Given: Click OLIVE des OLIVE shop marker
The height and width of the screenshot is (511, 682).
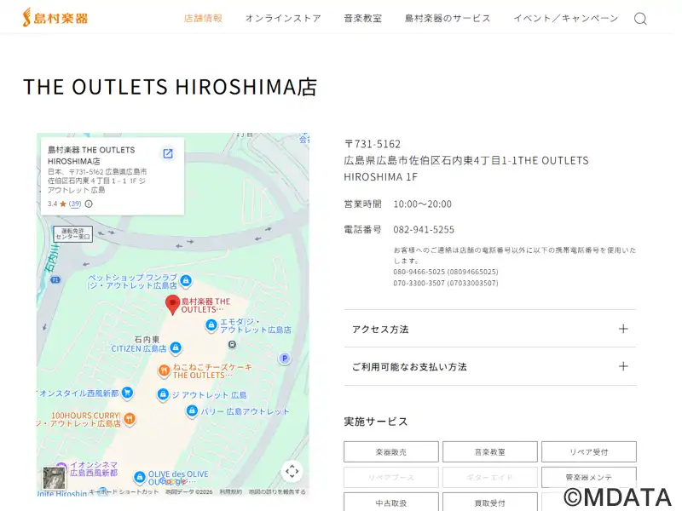Looking at the screenshot, I should (139, 477).
